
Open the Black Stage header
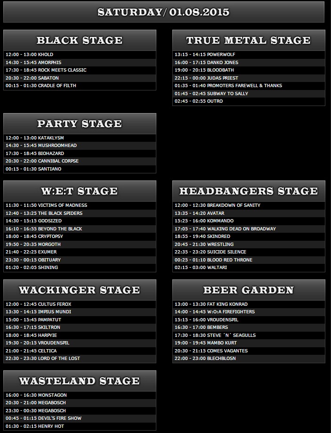[80, 41]
